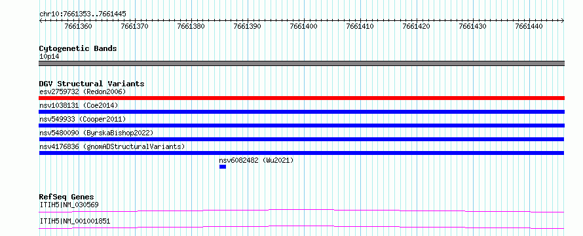This screenshot has height=236, width=583.
Task: Click ruler position 7661440
Action: pyautogui.click(x=529, y=26)
